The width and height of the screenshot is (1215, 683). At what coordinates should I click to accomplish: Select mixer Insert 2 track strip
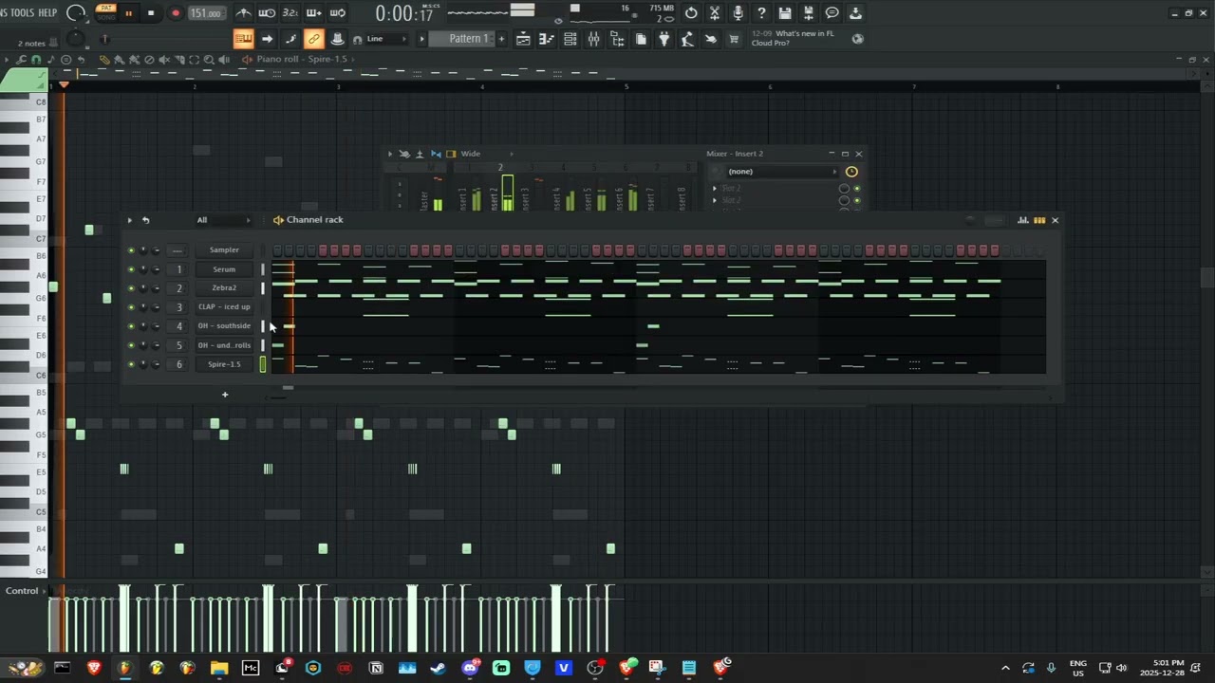pos(501,188)
